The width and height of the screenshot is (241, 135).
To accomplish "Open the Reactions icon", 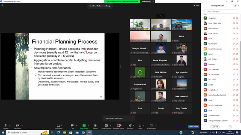I will [130, 126].
